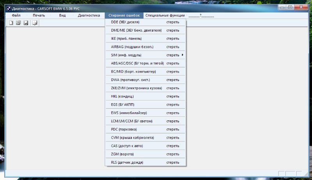Select EWS (иммобилайзер) erase entry

point(145,113)
